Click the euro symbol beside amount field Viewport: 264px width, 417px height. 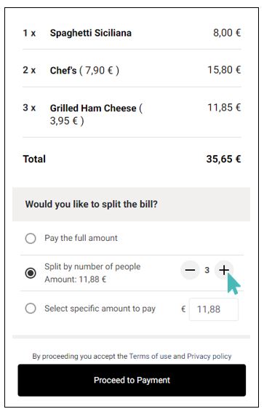coord(183,309)
